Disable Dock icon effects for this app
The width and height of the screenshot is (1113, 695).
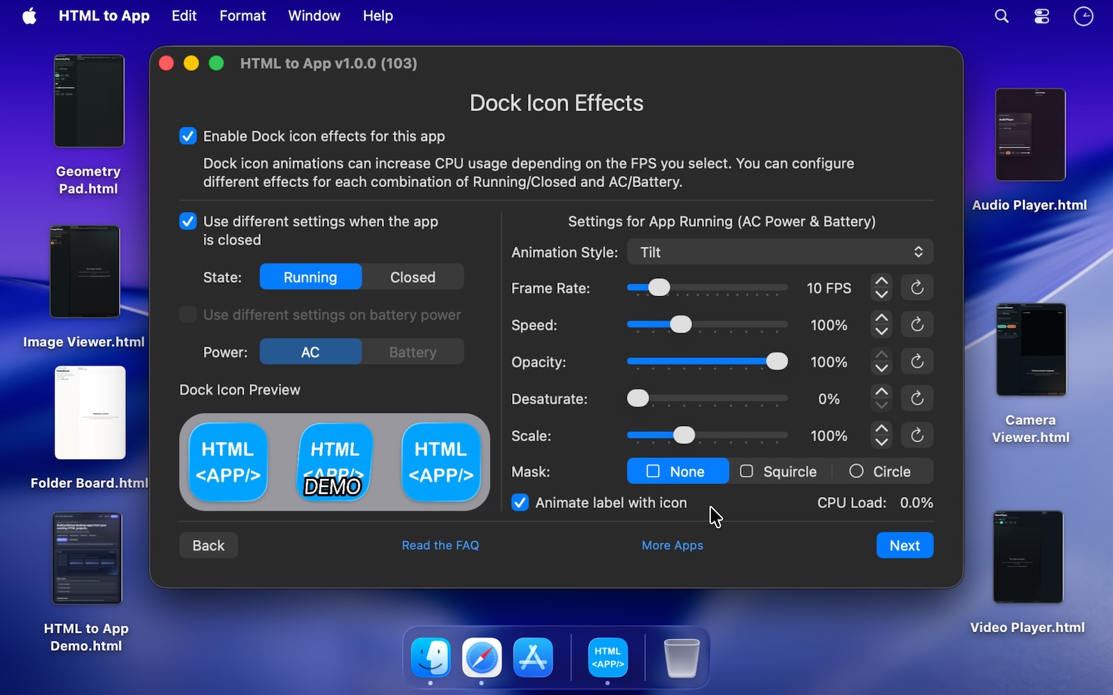(188, 136)
